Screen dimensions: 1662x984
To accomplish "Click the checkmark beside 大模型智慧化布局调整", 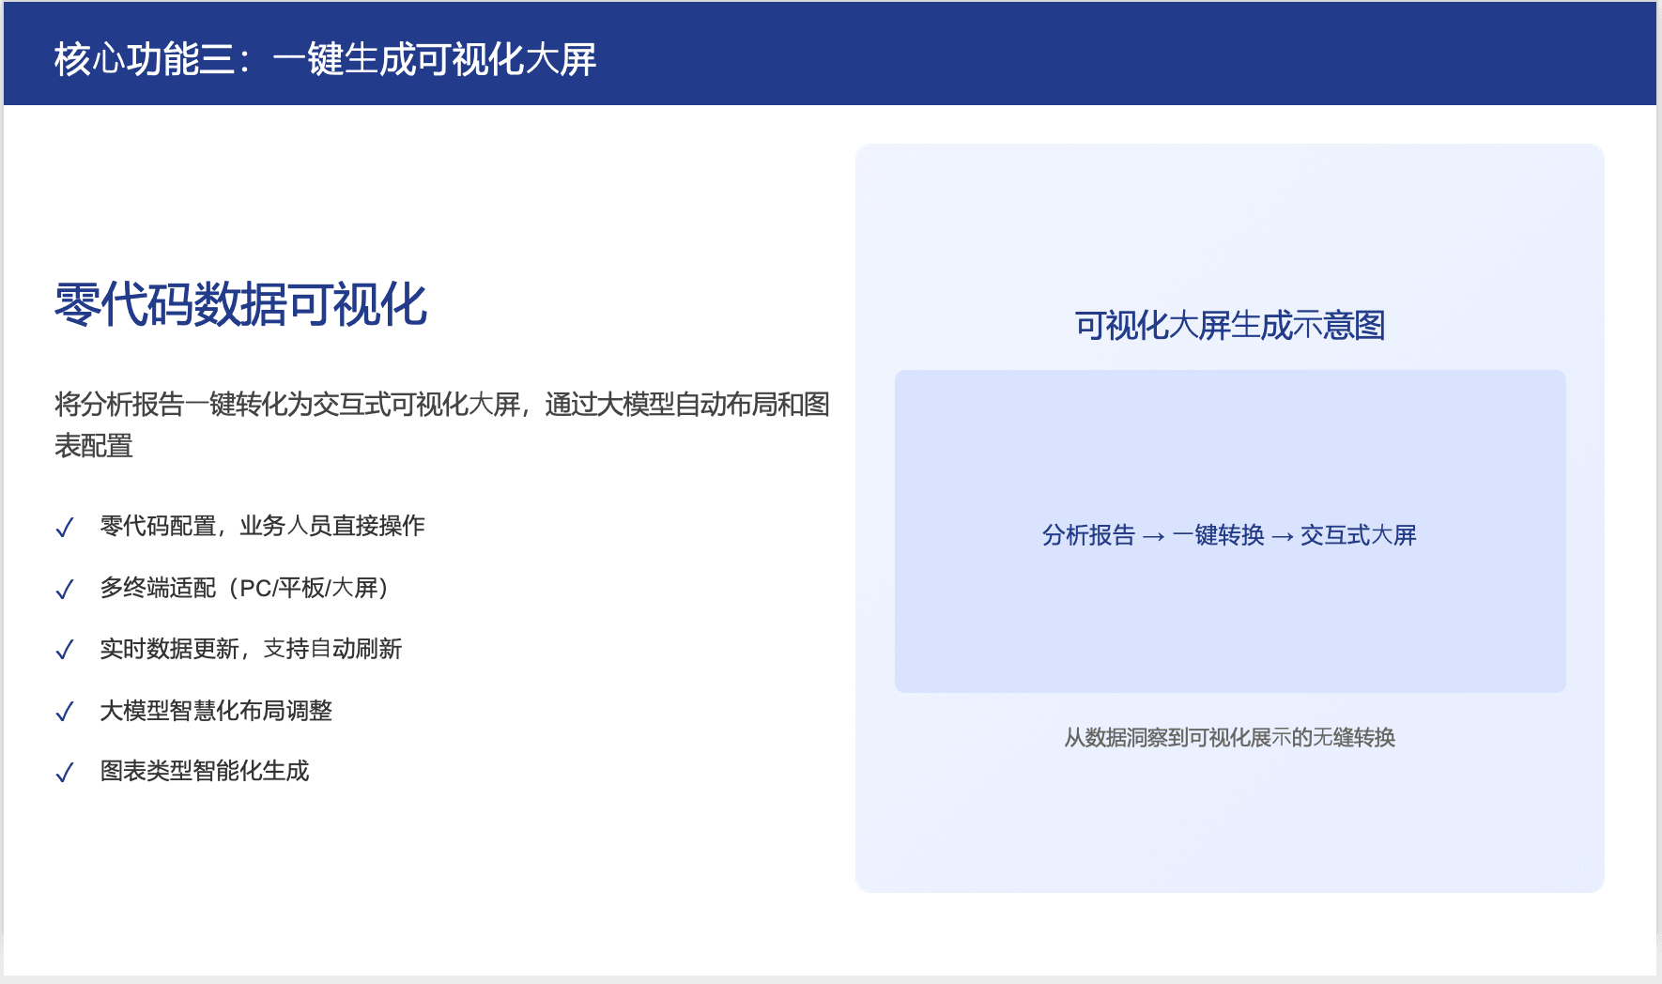I will (x=65, y=712).
